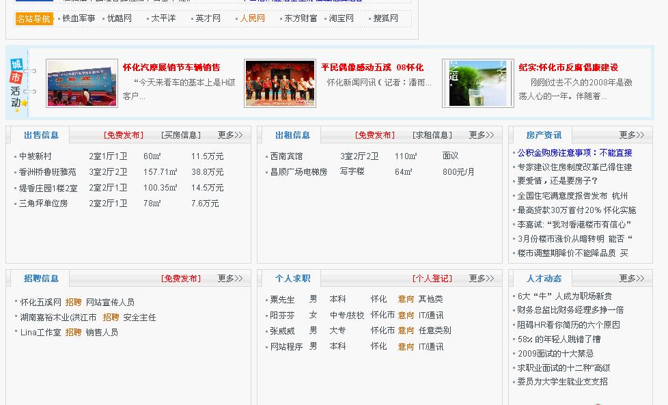
Task: Select the 出售信息 tab
Action: 41,135
